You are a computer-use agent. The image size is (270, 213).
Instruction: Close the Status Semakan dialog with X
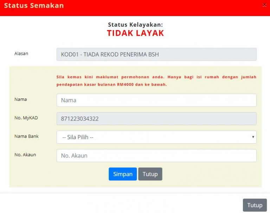pos(264,5)
